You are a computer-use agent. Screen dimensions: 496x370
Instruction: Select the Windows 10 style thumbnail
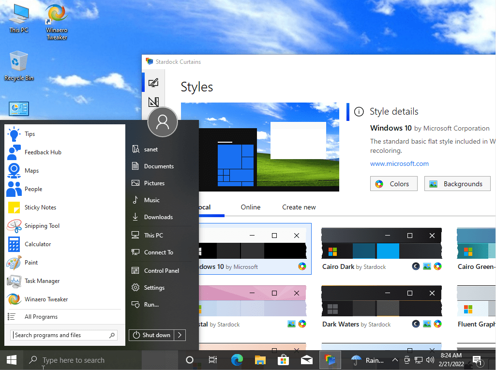[255, 249]
